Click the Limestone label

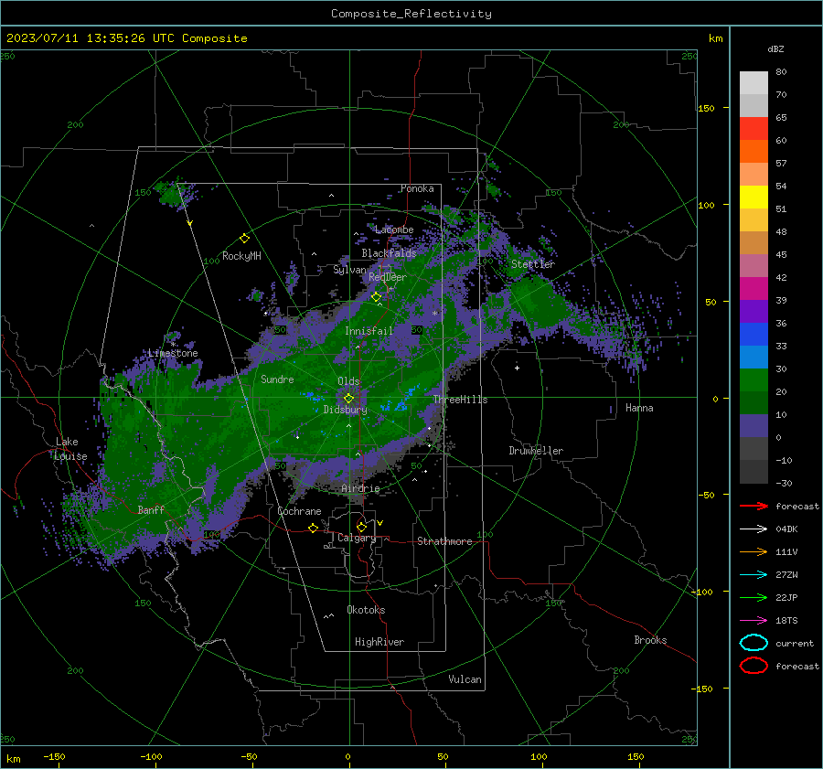(173, 353)
